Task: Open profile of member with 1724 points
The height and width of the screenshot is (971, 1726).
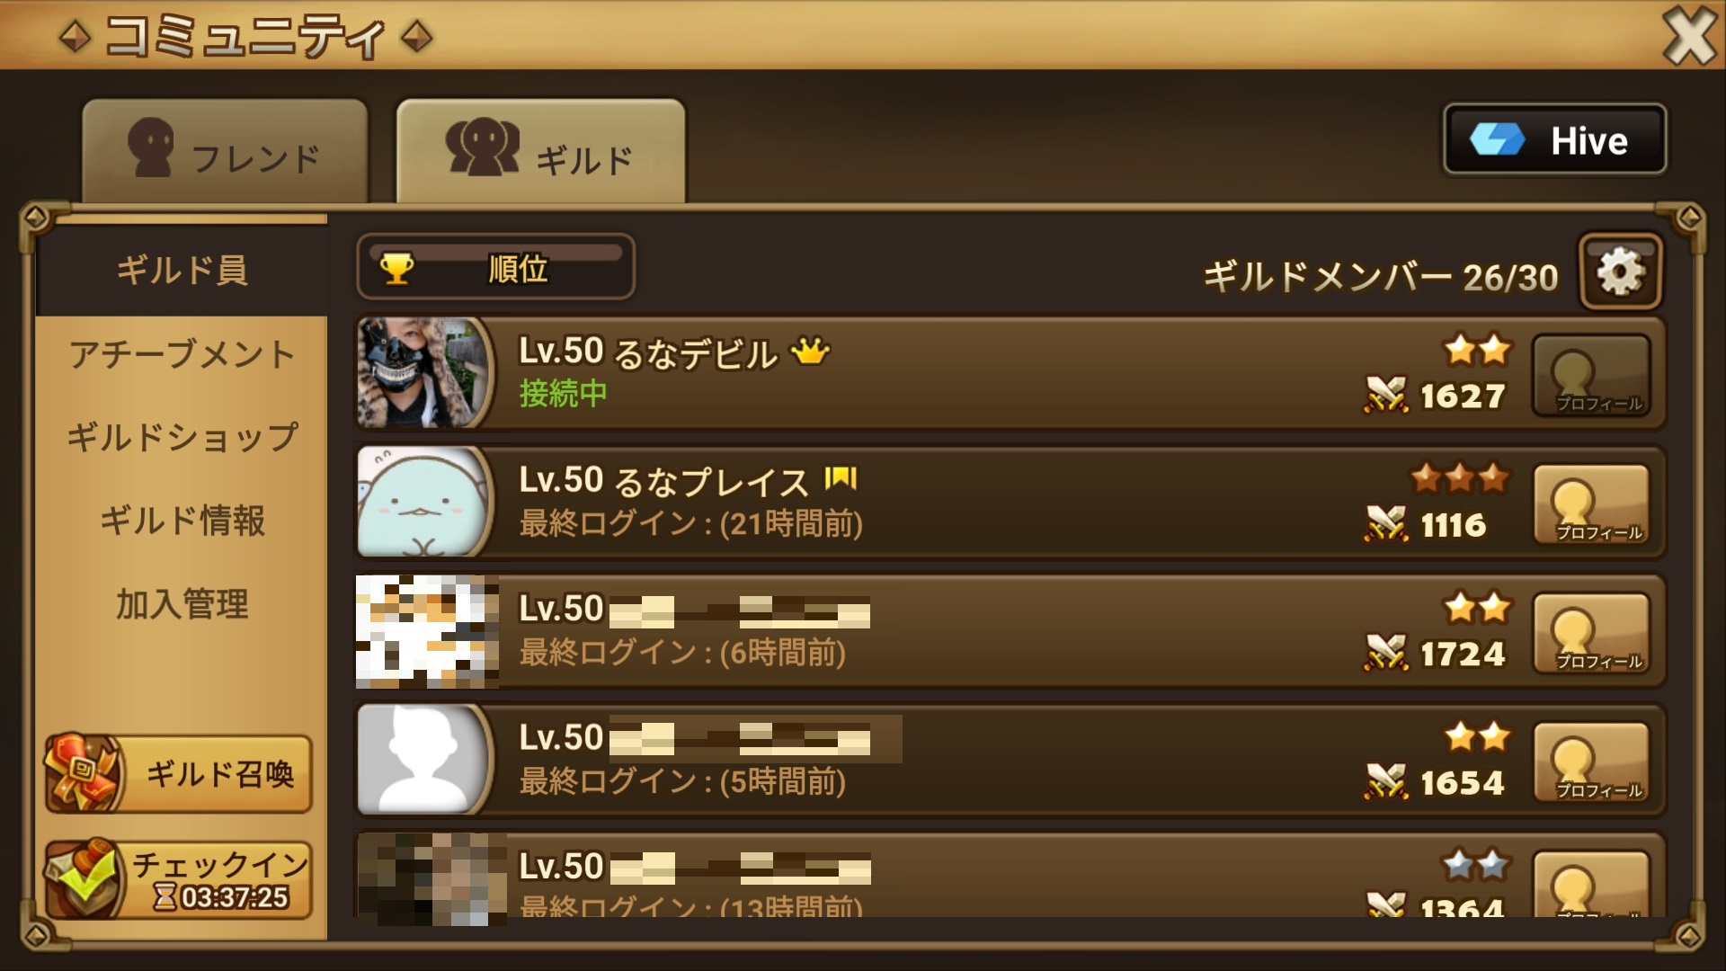Action: [x=1591, y=633]
